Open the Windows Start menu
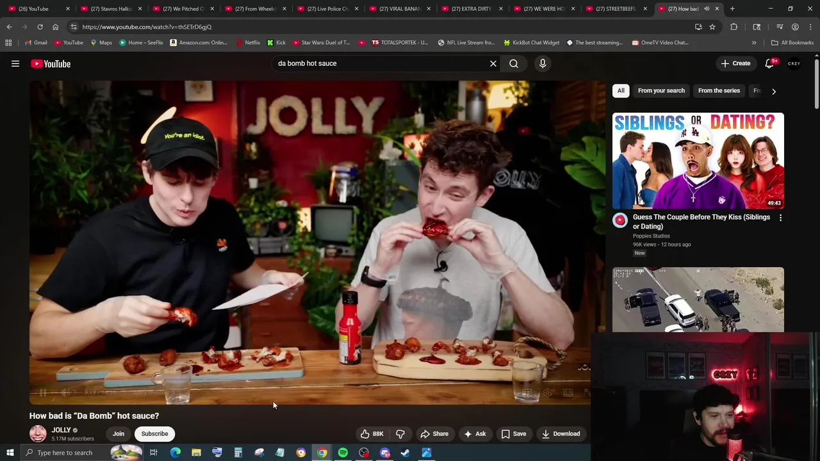This screenshot has width=820, height=461. coord(10,453)
